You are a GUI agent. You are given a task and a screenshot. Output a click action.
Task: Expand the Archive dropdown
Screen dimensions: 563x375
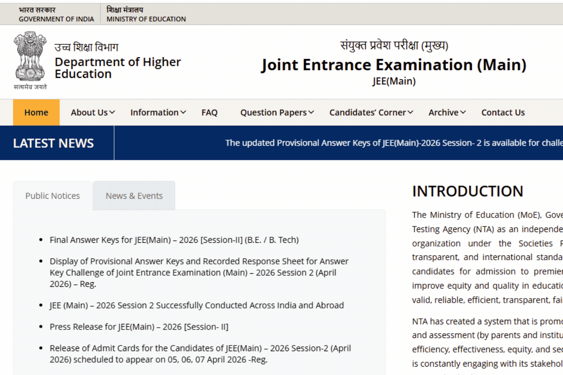coord(447,112)
